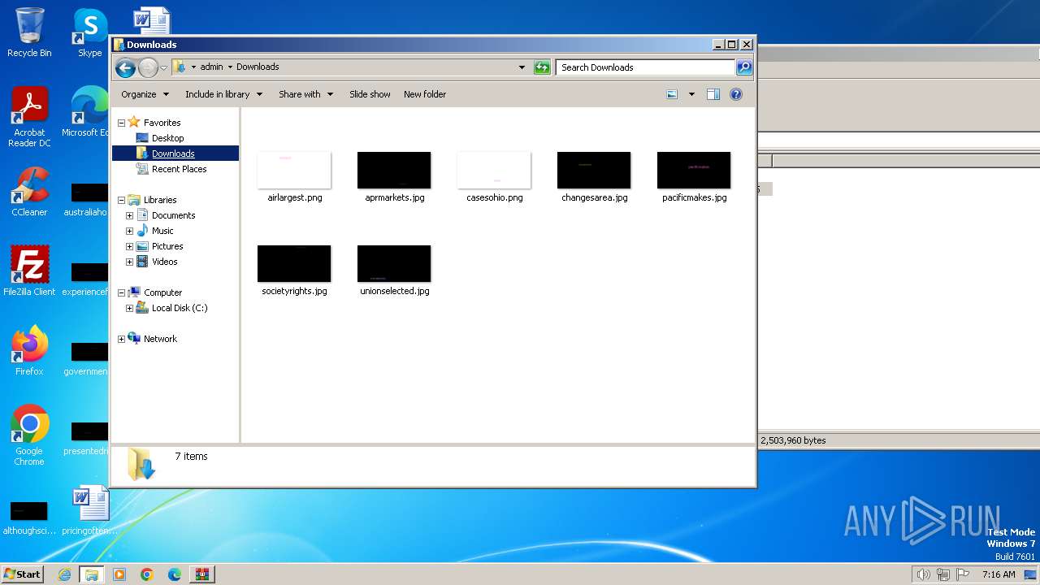This screenshot has height=585, width=1040.
Task: Click the Action Center flag tray icon
Action: (964, 574)
